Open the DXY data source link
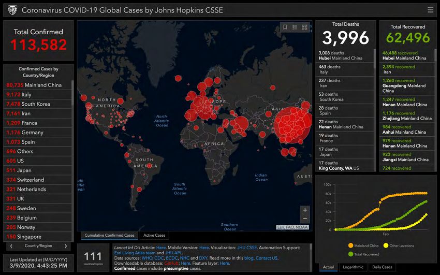 (203, 258)
